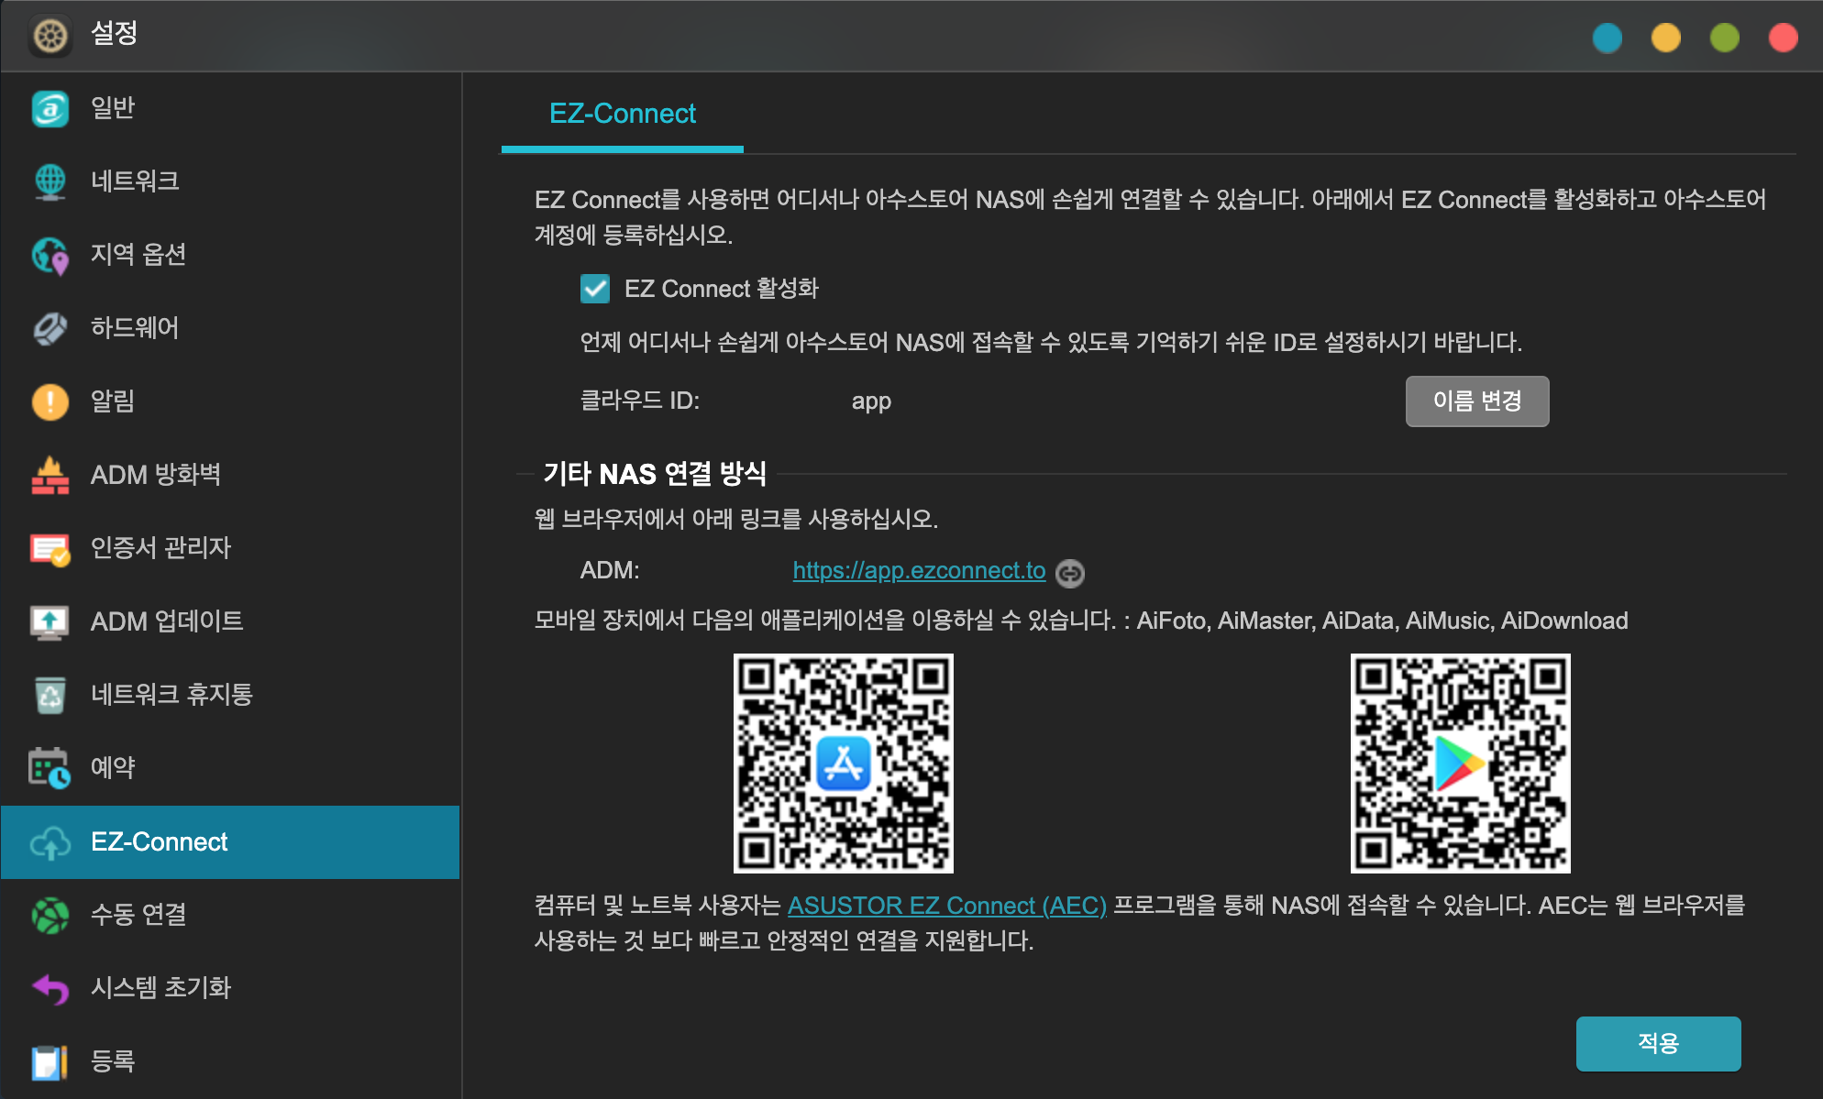Open the https://app.ezconnect.to link
Viewport: 1823px width, 1099px height.
click(x=919, y=570)
